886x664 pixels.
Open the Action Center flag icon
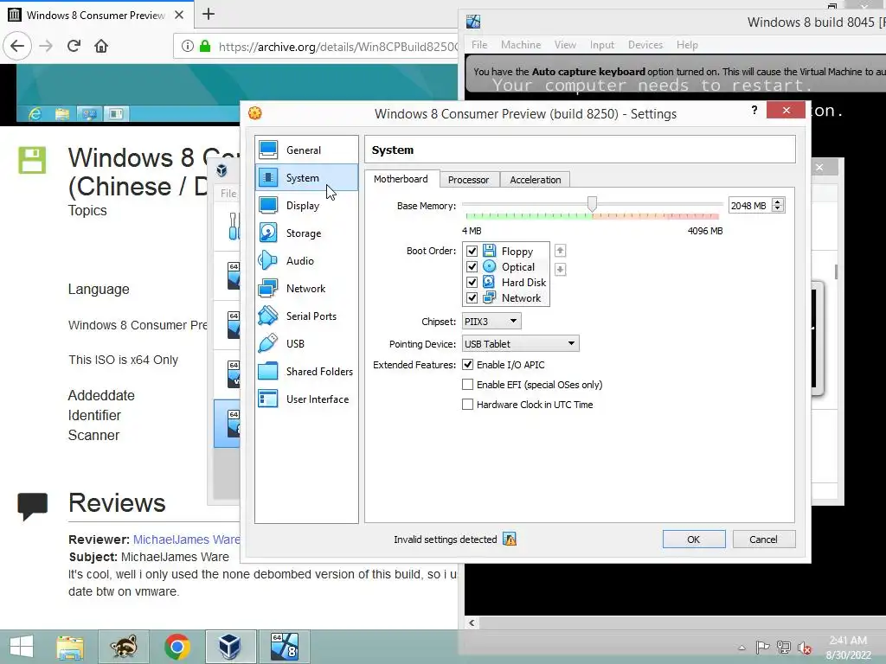762,648
